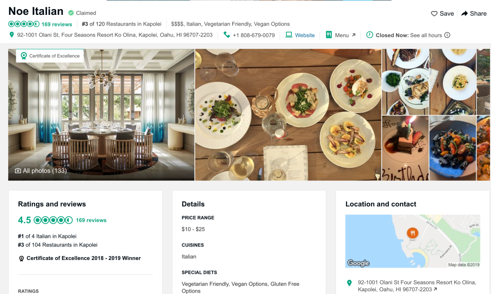Click the fork and knife Menu icon
This screenshot has height=294, width=491.
coord(328,35)
